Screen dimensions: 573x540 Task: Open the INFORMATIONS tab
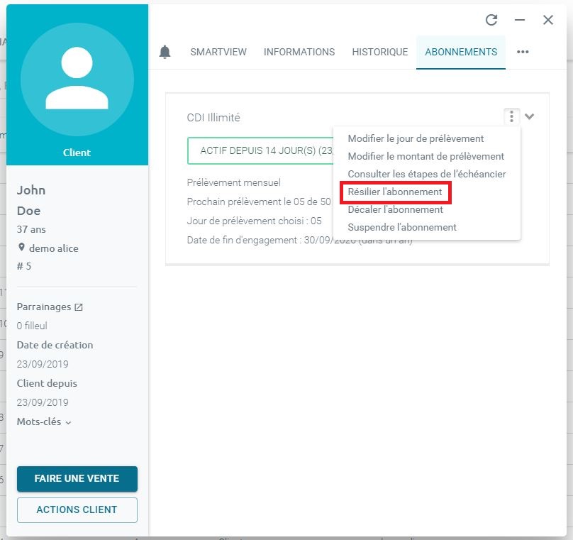(x=299, y=52)
